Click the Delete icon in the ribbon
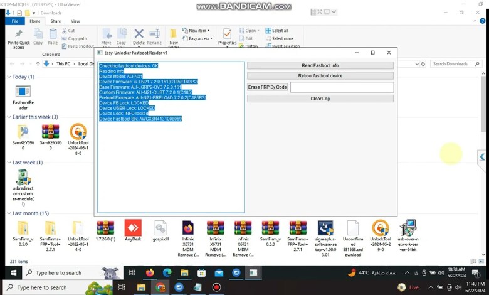The width and height of the screenshot is (489, 295). tap(139, 35)
